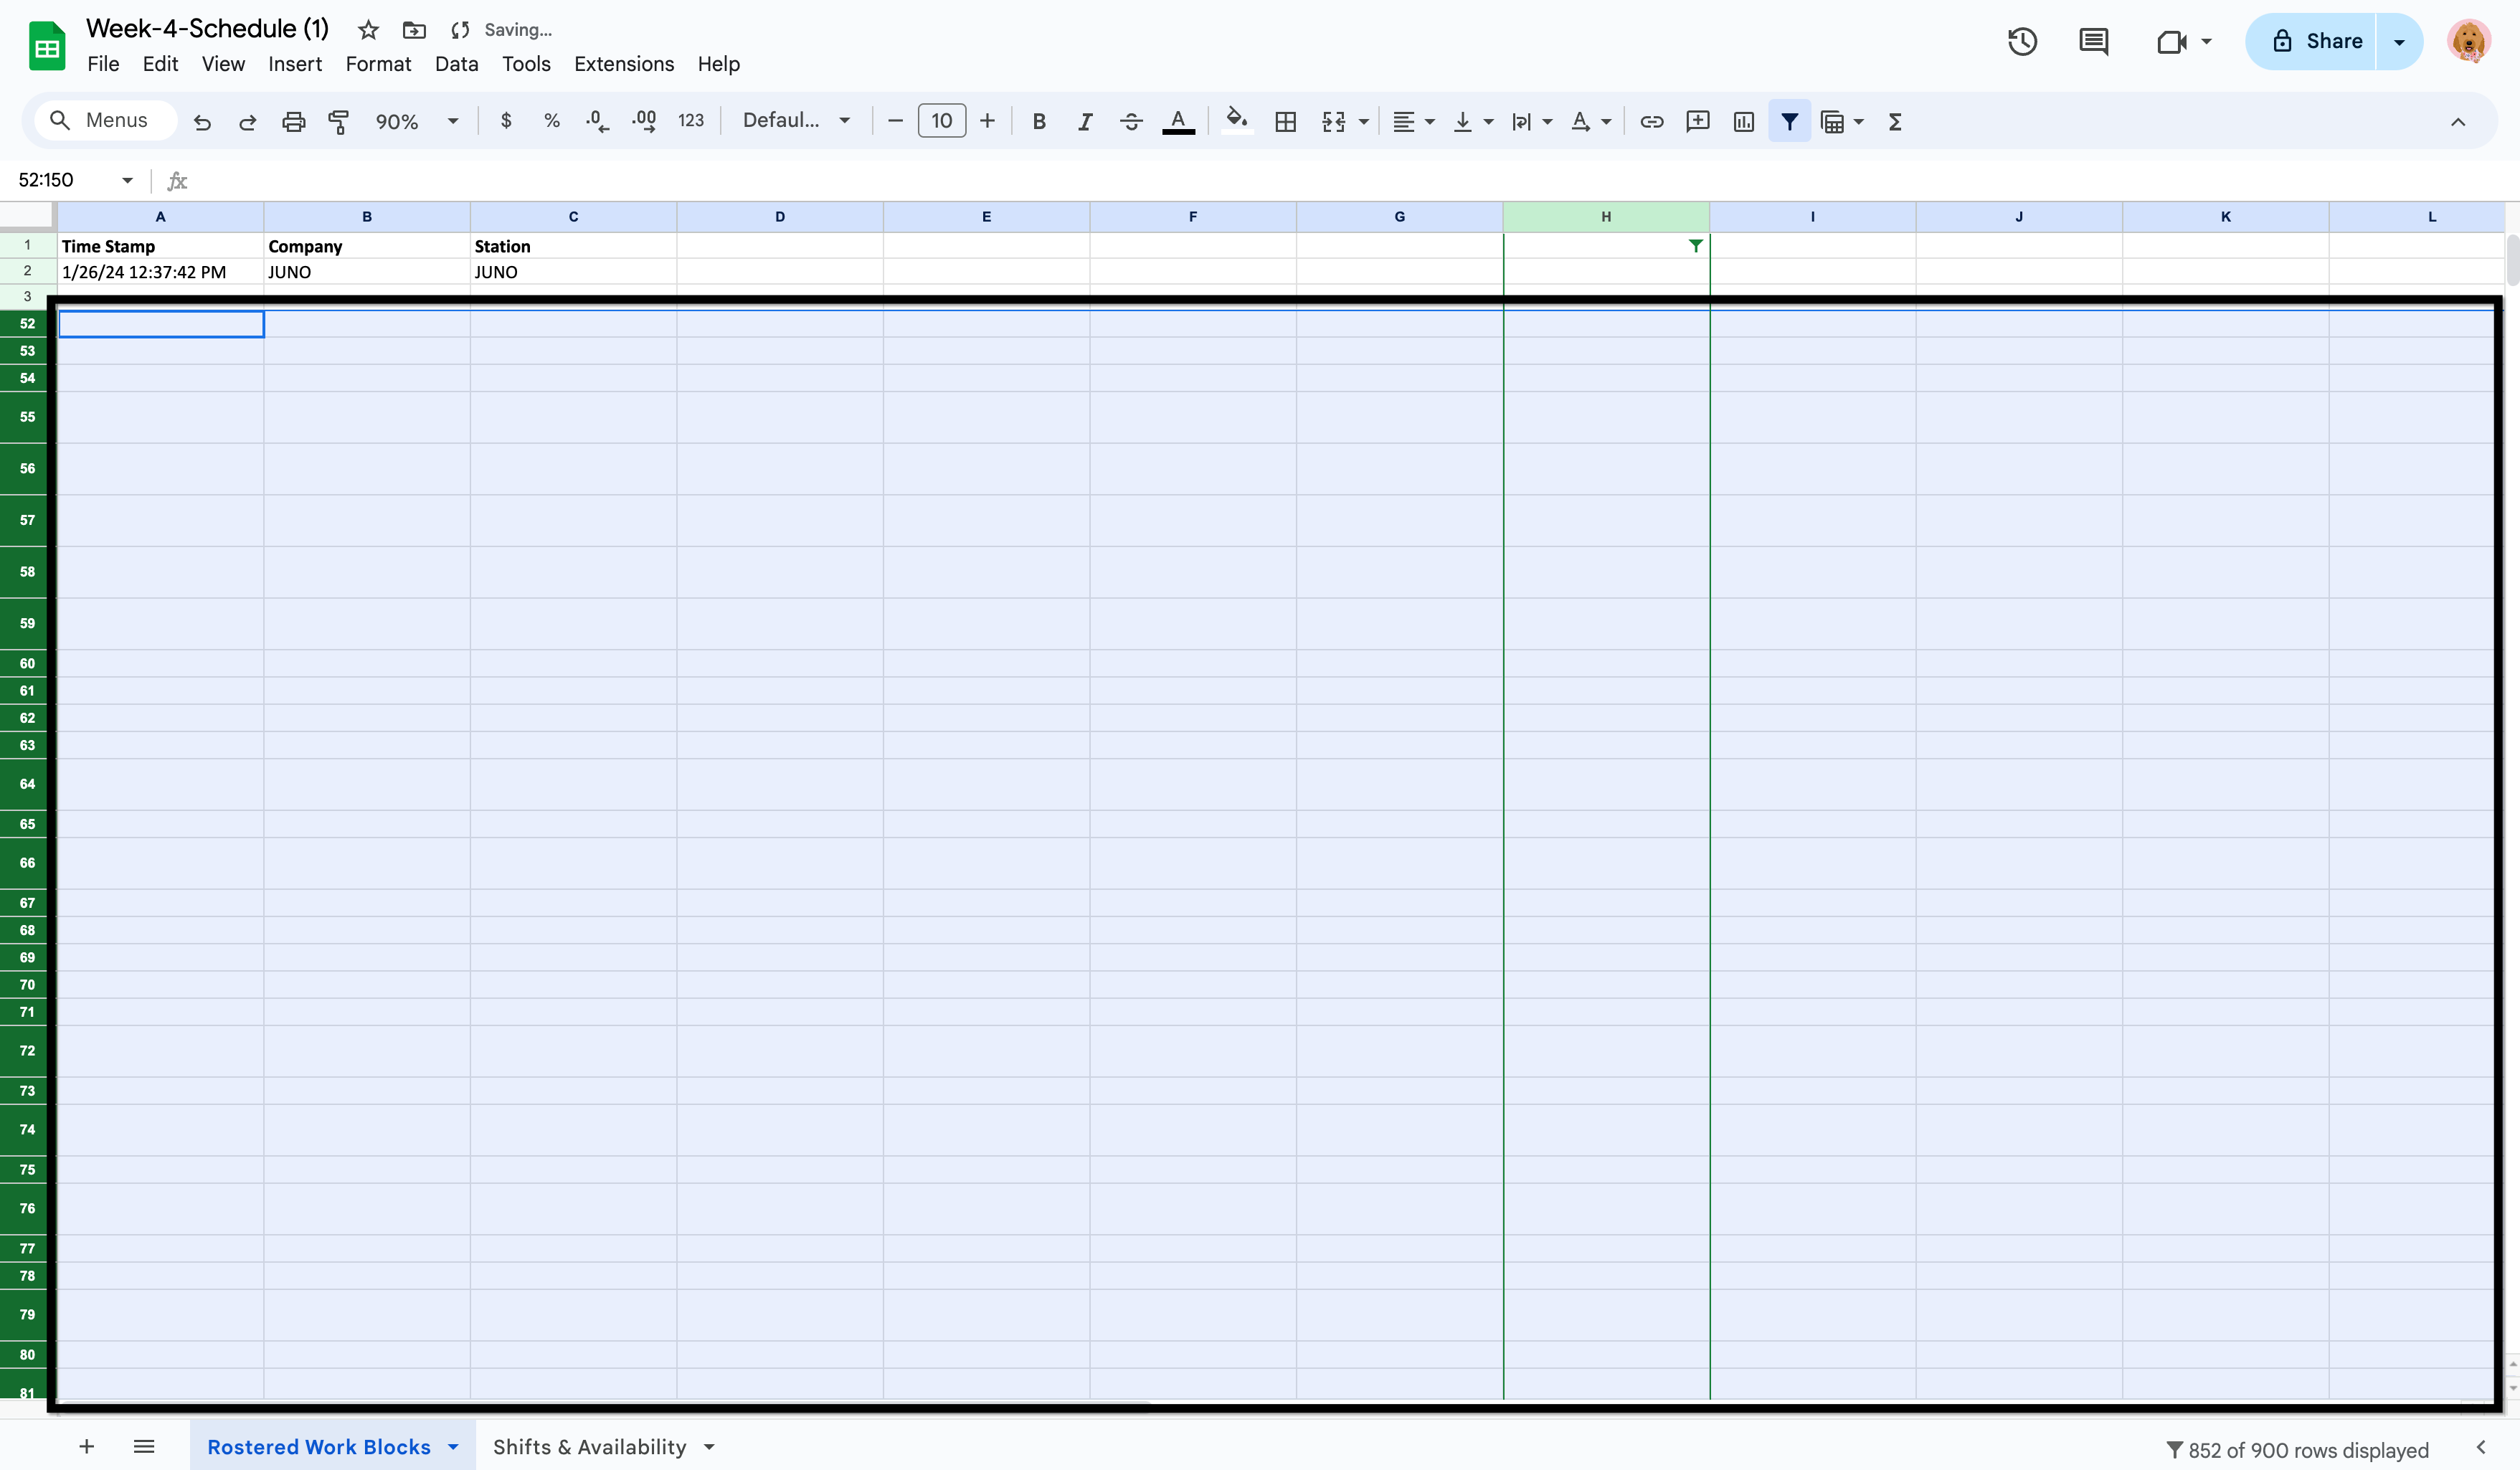Open version history clock icon
Viewport: 2520px width, 1470px height.
point(2022,42)
